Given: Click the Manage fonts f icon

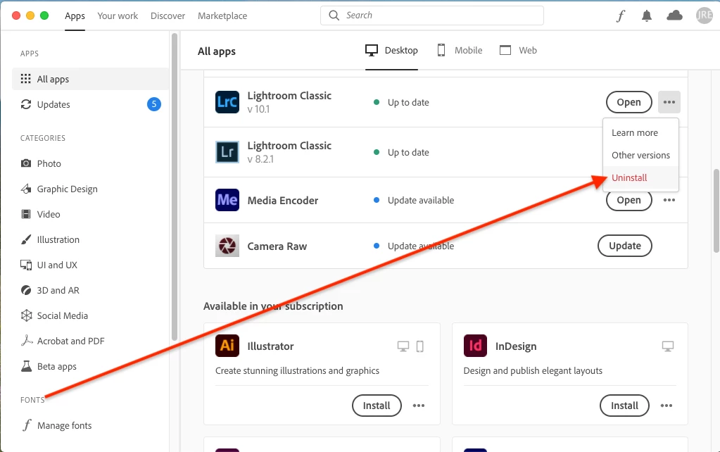Looking at the screenshot, I should (27, 425).
